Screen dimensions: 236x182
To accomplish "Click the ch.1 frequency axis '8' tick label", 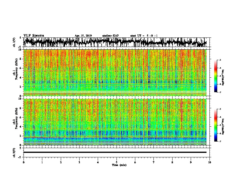I will pyautogui.click(x=21, y=59).
